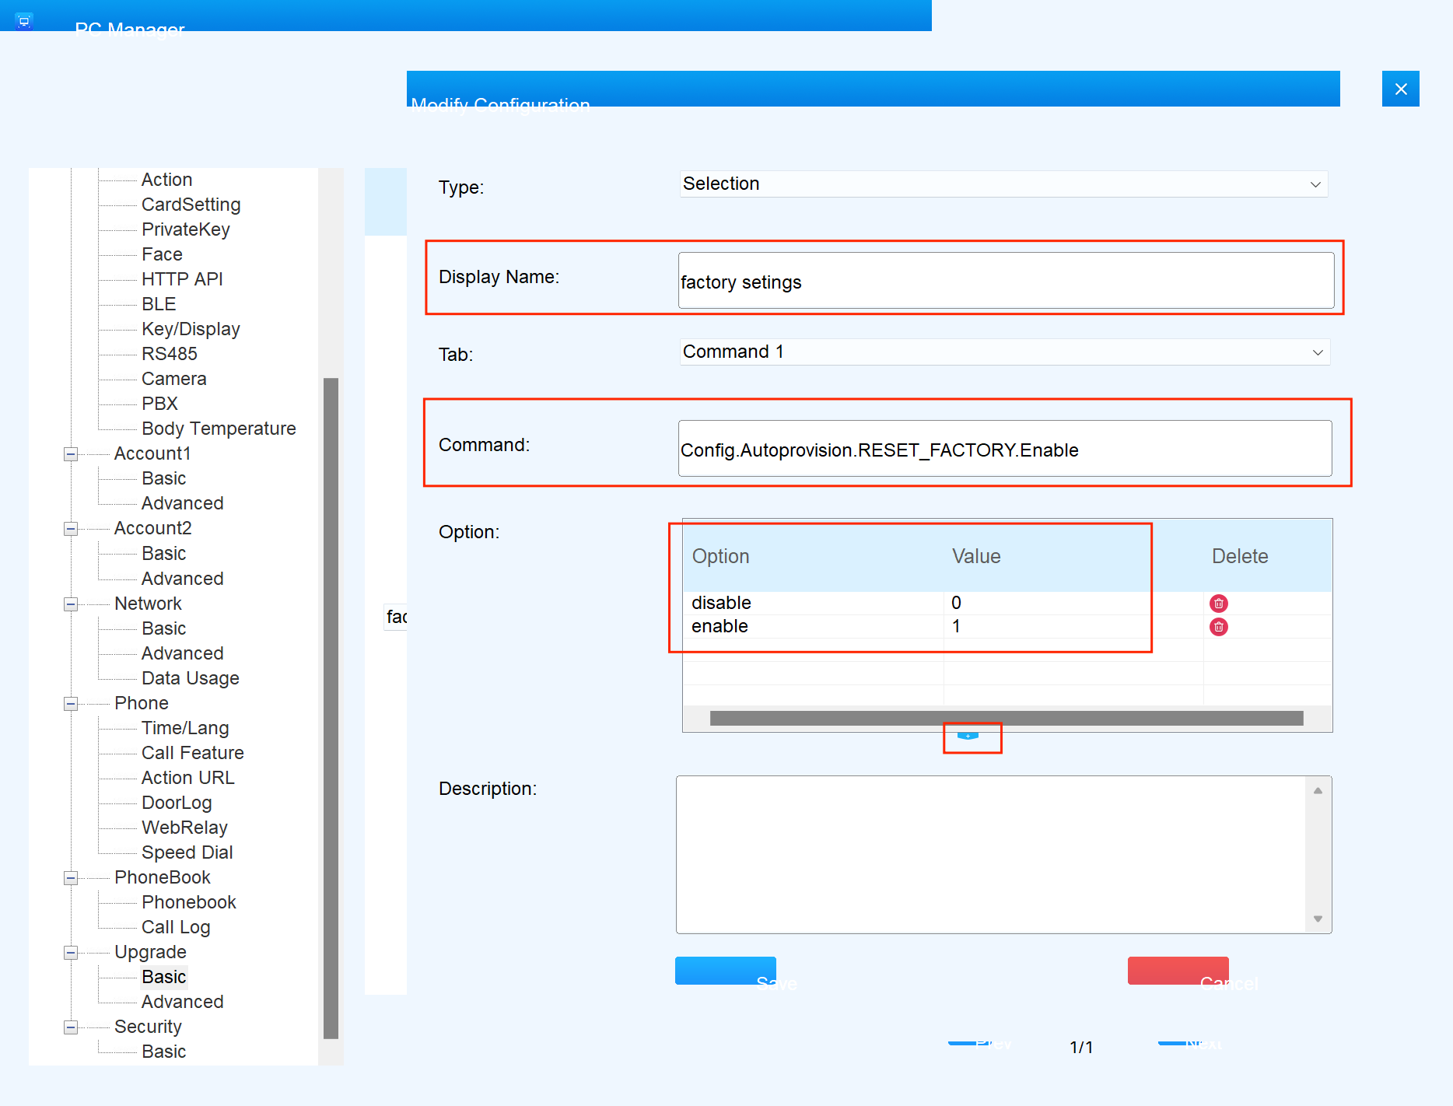Open the Type dropdown showing Selection
1453x1106 pixels.
pyautogui.click(x=1003, y=184)
